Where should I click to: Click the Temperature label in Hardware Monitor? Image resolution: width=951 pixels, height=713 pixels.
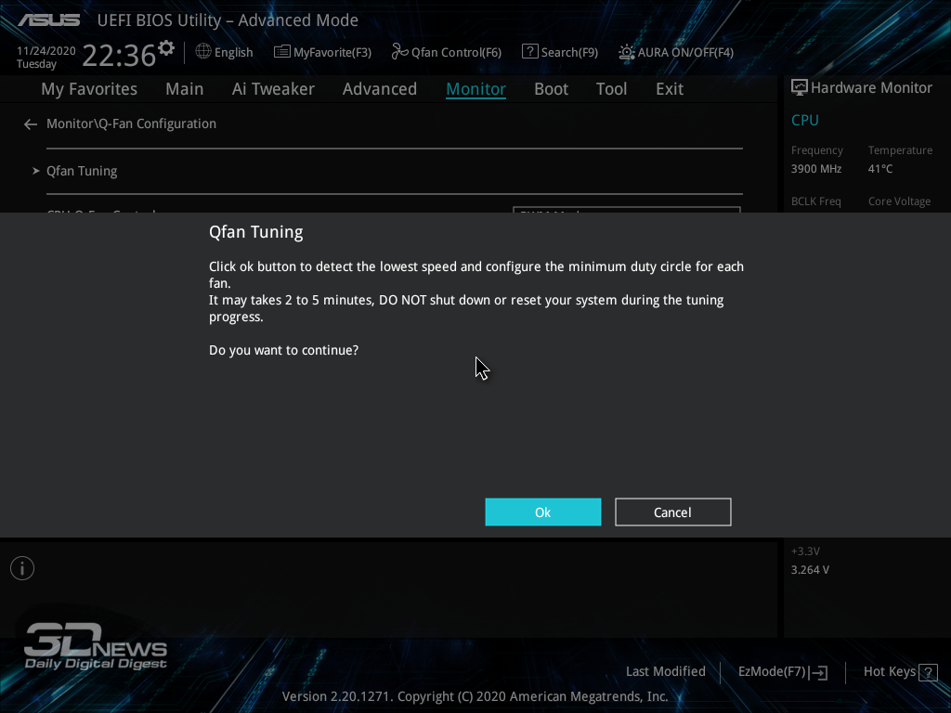[900, 150]
